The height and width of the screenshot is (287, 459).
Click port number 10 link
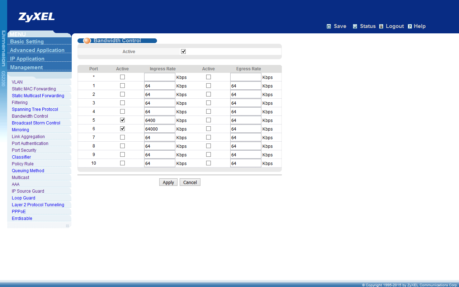[94, 163]
